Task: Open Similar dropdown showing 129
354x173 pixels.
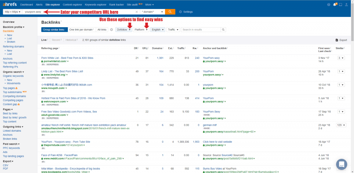Action: point(341,125)
